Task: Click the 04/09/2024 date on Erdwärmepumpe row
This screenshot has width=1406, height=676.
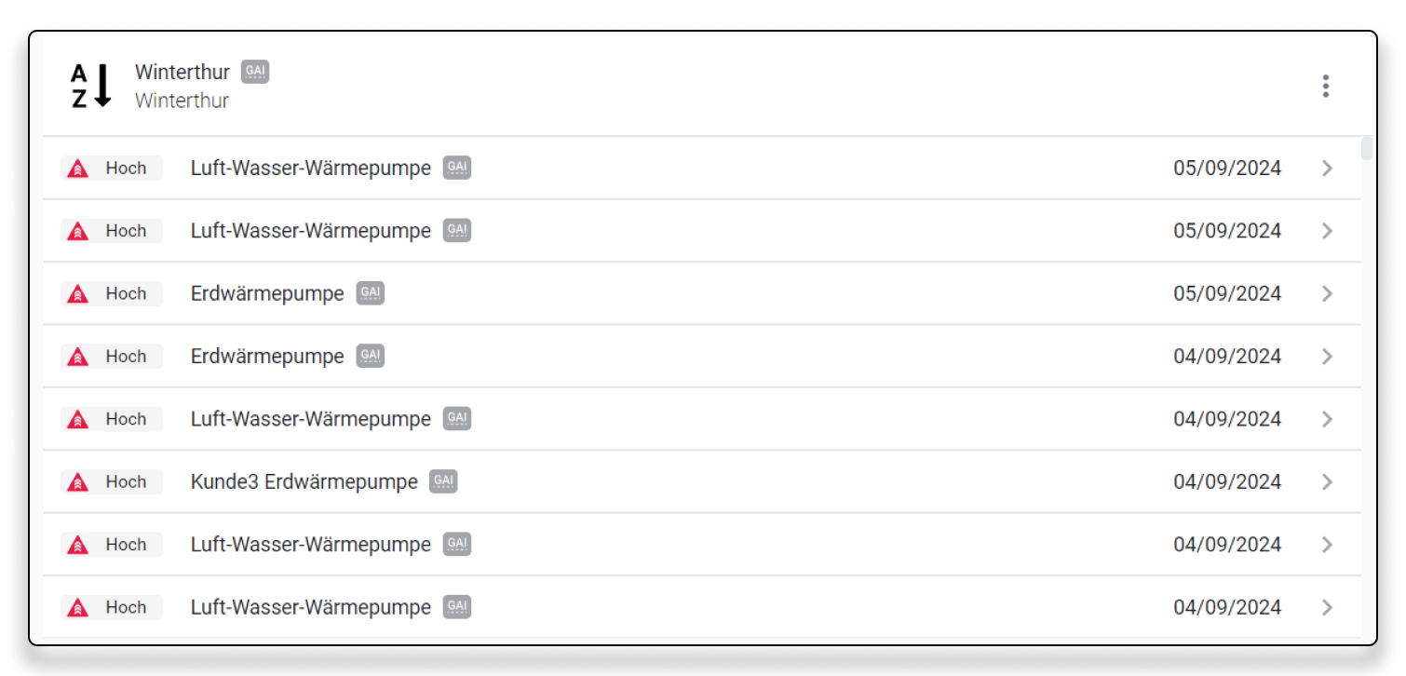Action: pyautogui.click(x=1227, y=357)
